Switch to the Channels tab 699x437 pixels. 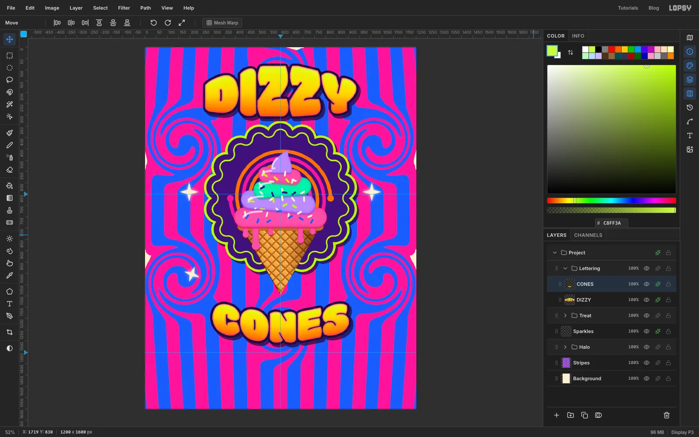(588, 235)
